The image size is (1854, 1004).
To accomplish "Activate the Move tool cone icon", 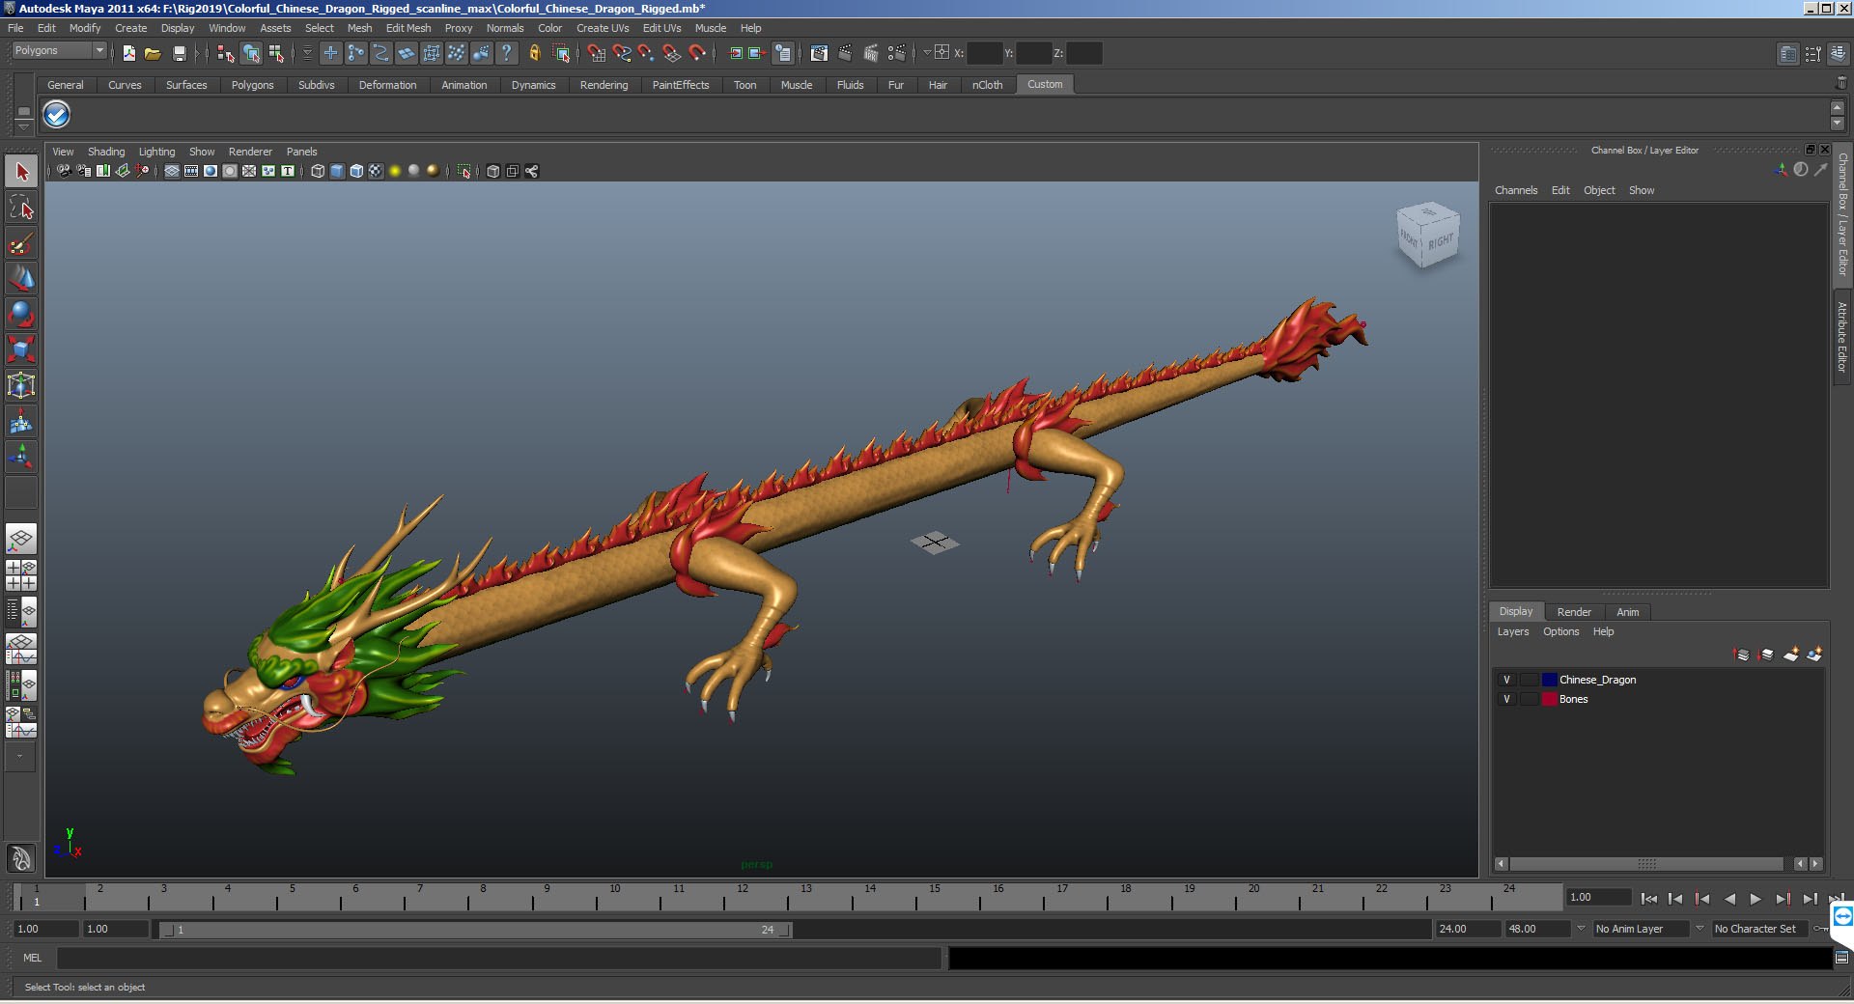I will [21, 278].
